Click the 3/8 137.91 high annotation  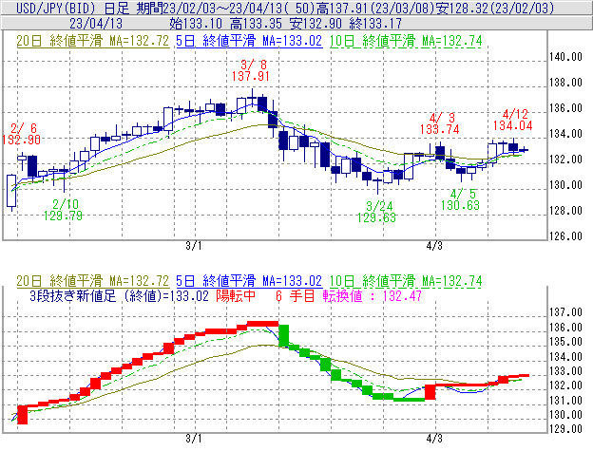(x=251, y=70)
